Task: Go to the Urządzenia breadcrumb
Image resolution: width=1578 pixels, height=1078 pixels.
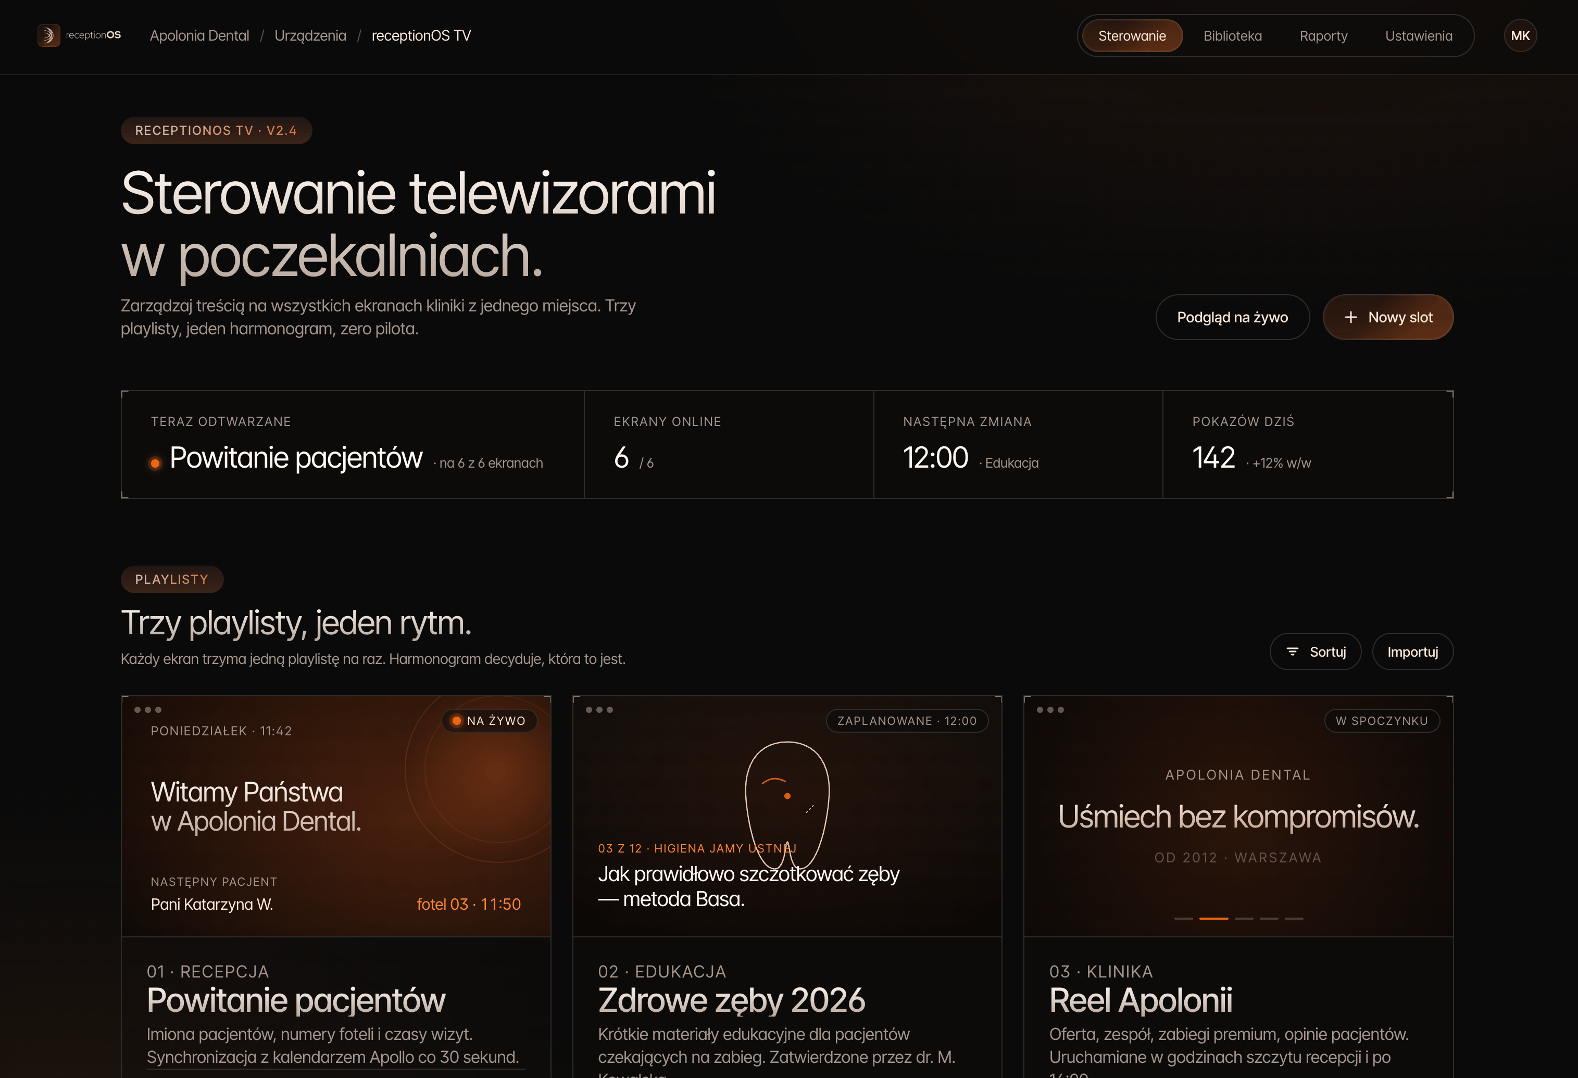Action: 310,35
